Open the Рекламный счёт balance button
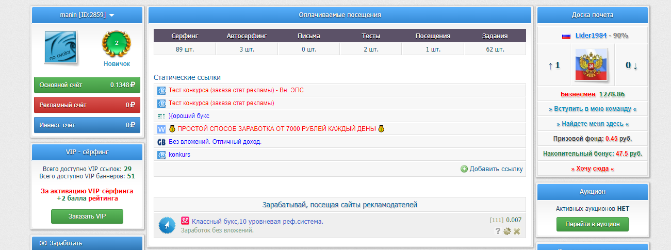Image resolution: width=671 pixels, height=250 pixels. (x=87, y=105)
